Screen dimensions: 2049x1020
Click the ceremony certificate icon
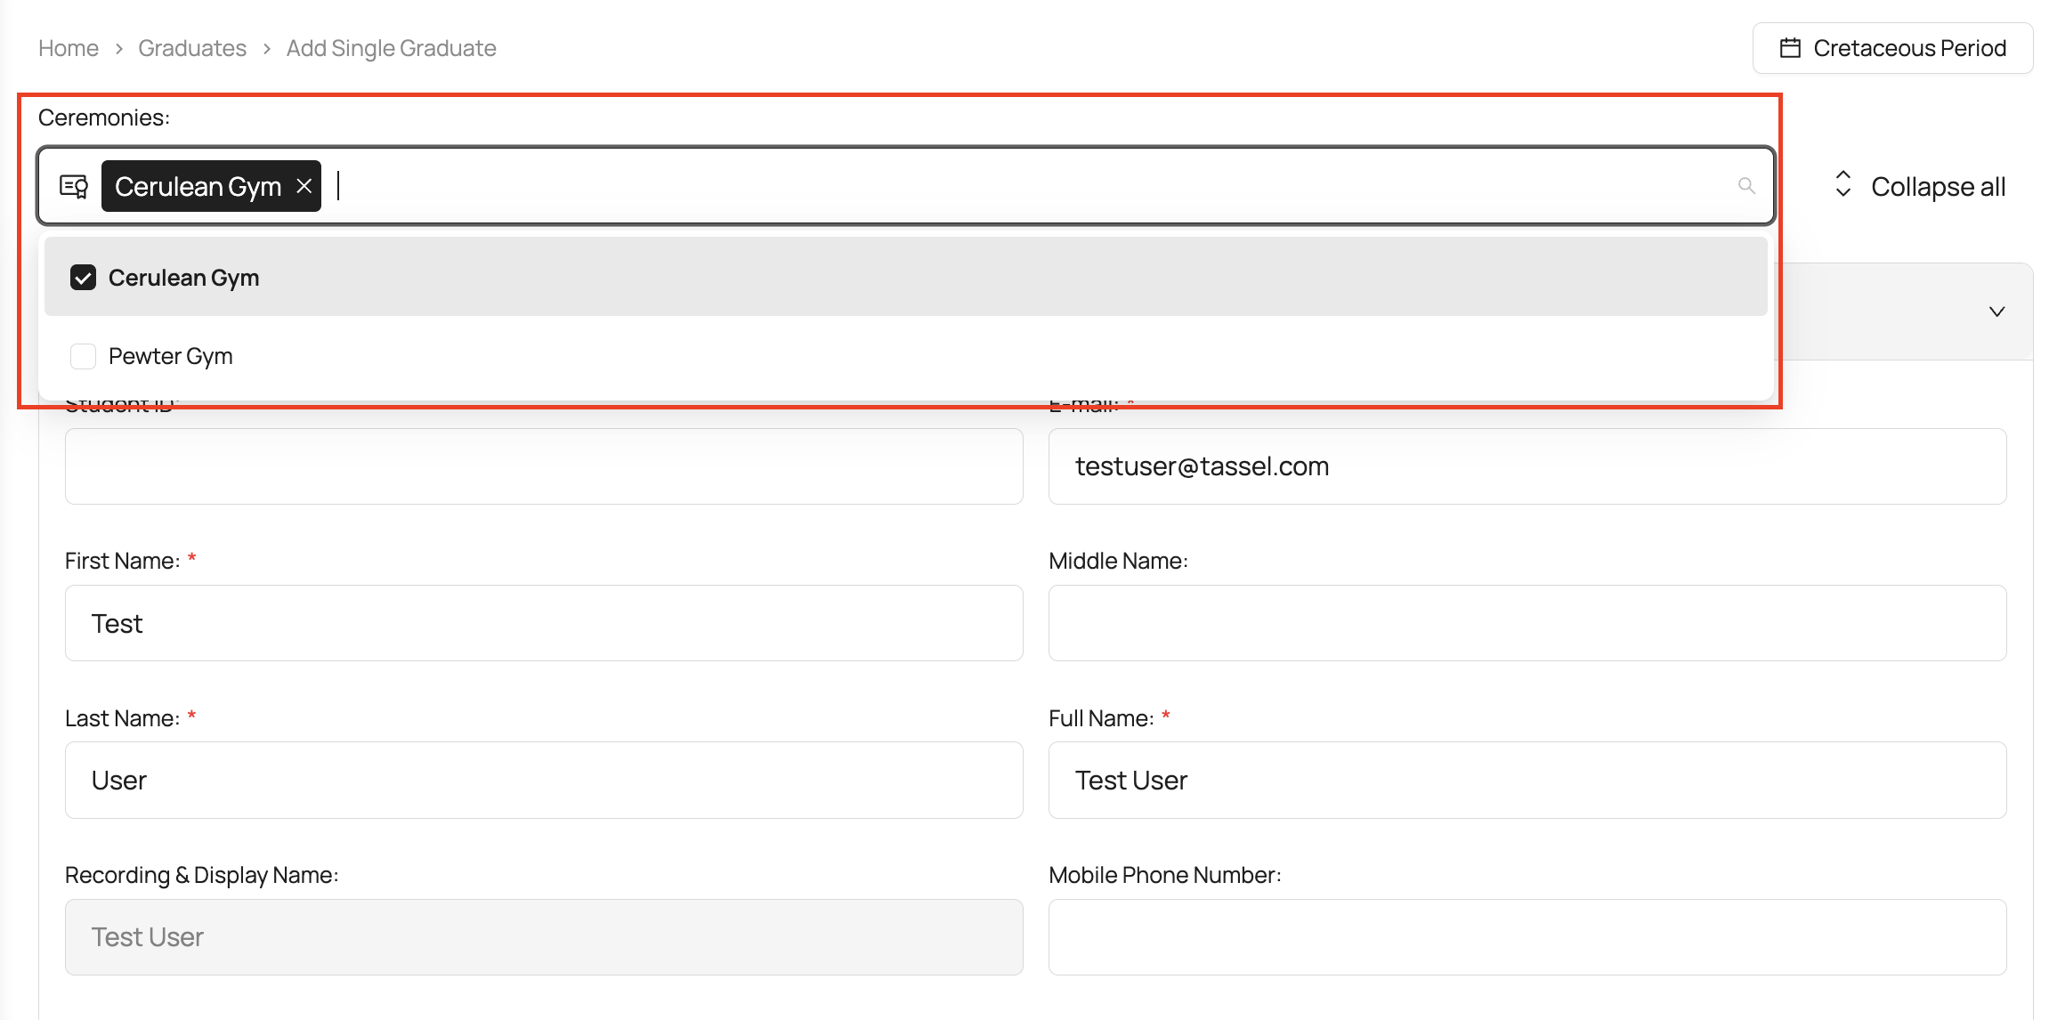click(74, 186)
